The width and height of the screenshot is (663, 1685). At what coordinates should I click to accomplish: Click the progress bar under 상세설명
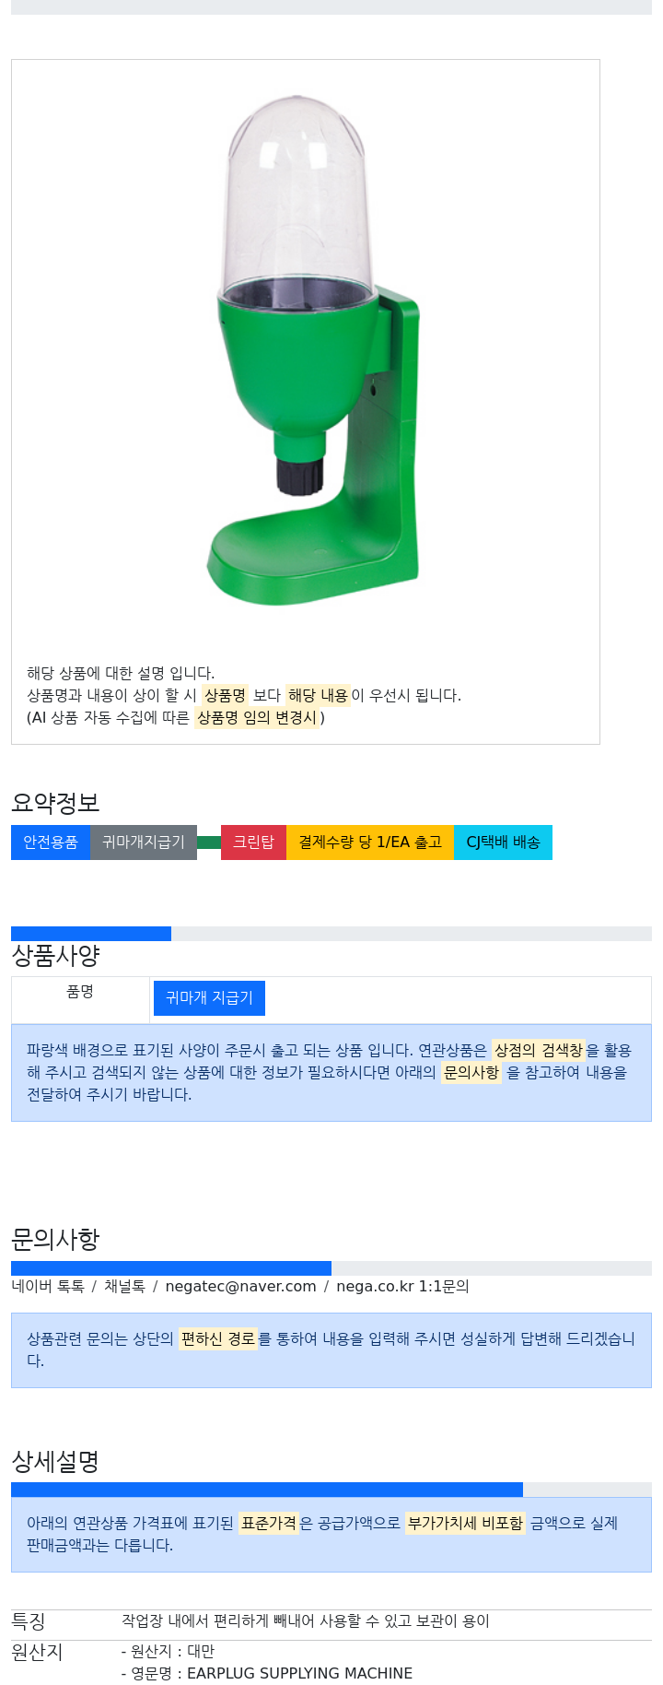pyautogui.click(x=331, y=1490)
